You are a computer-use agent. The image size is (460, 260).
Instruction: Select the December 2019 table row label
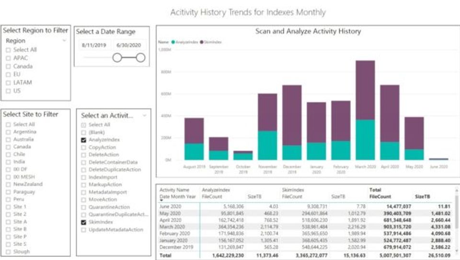(176, 247)
